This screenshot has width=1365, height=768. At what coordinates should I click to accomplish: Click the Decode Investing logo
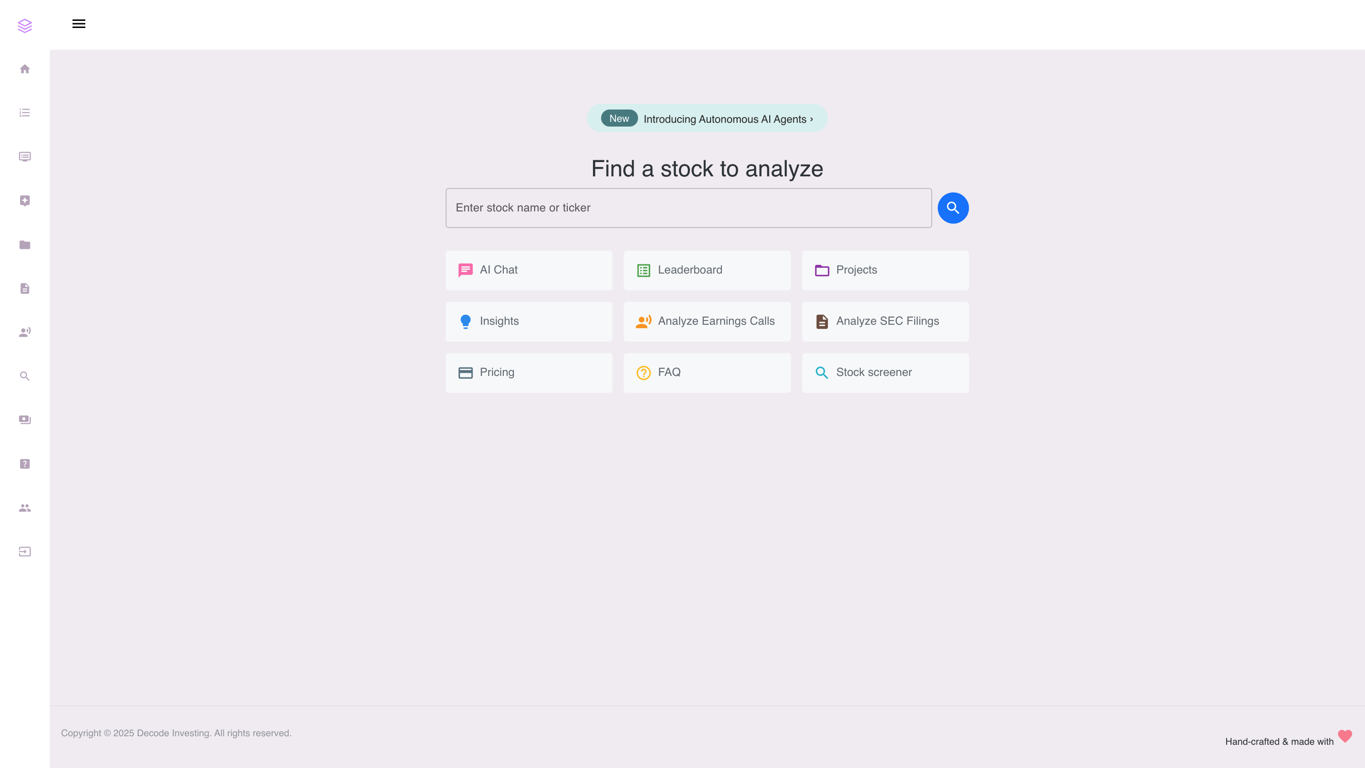click(x=25, y=25)
